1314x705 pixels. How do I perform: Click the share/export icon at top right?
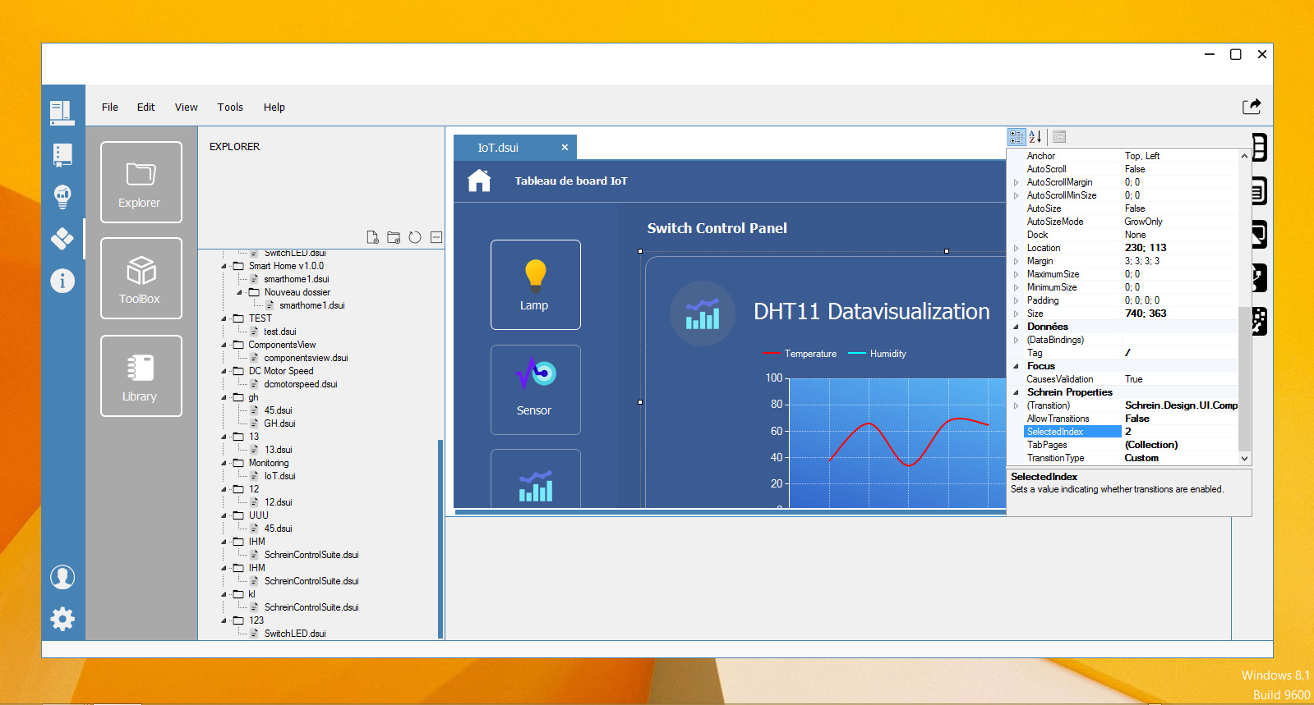tap(1252, 106)
